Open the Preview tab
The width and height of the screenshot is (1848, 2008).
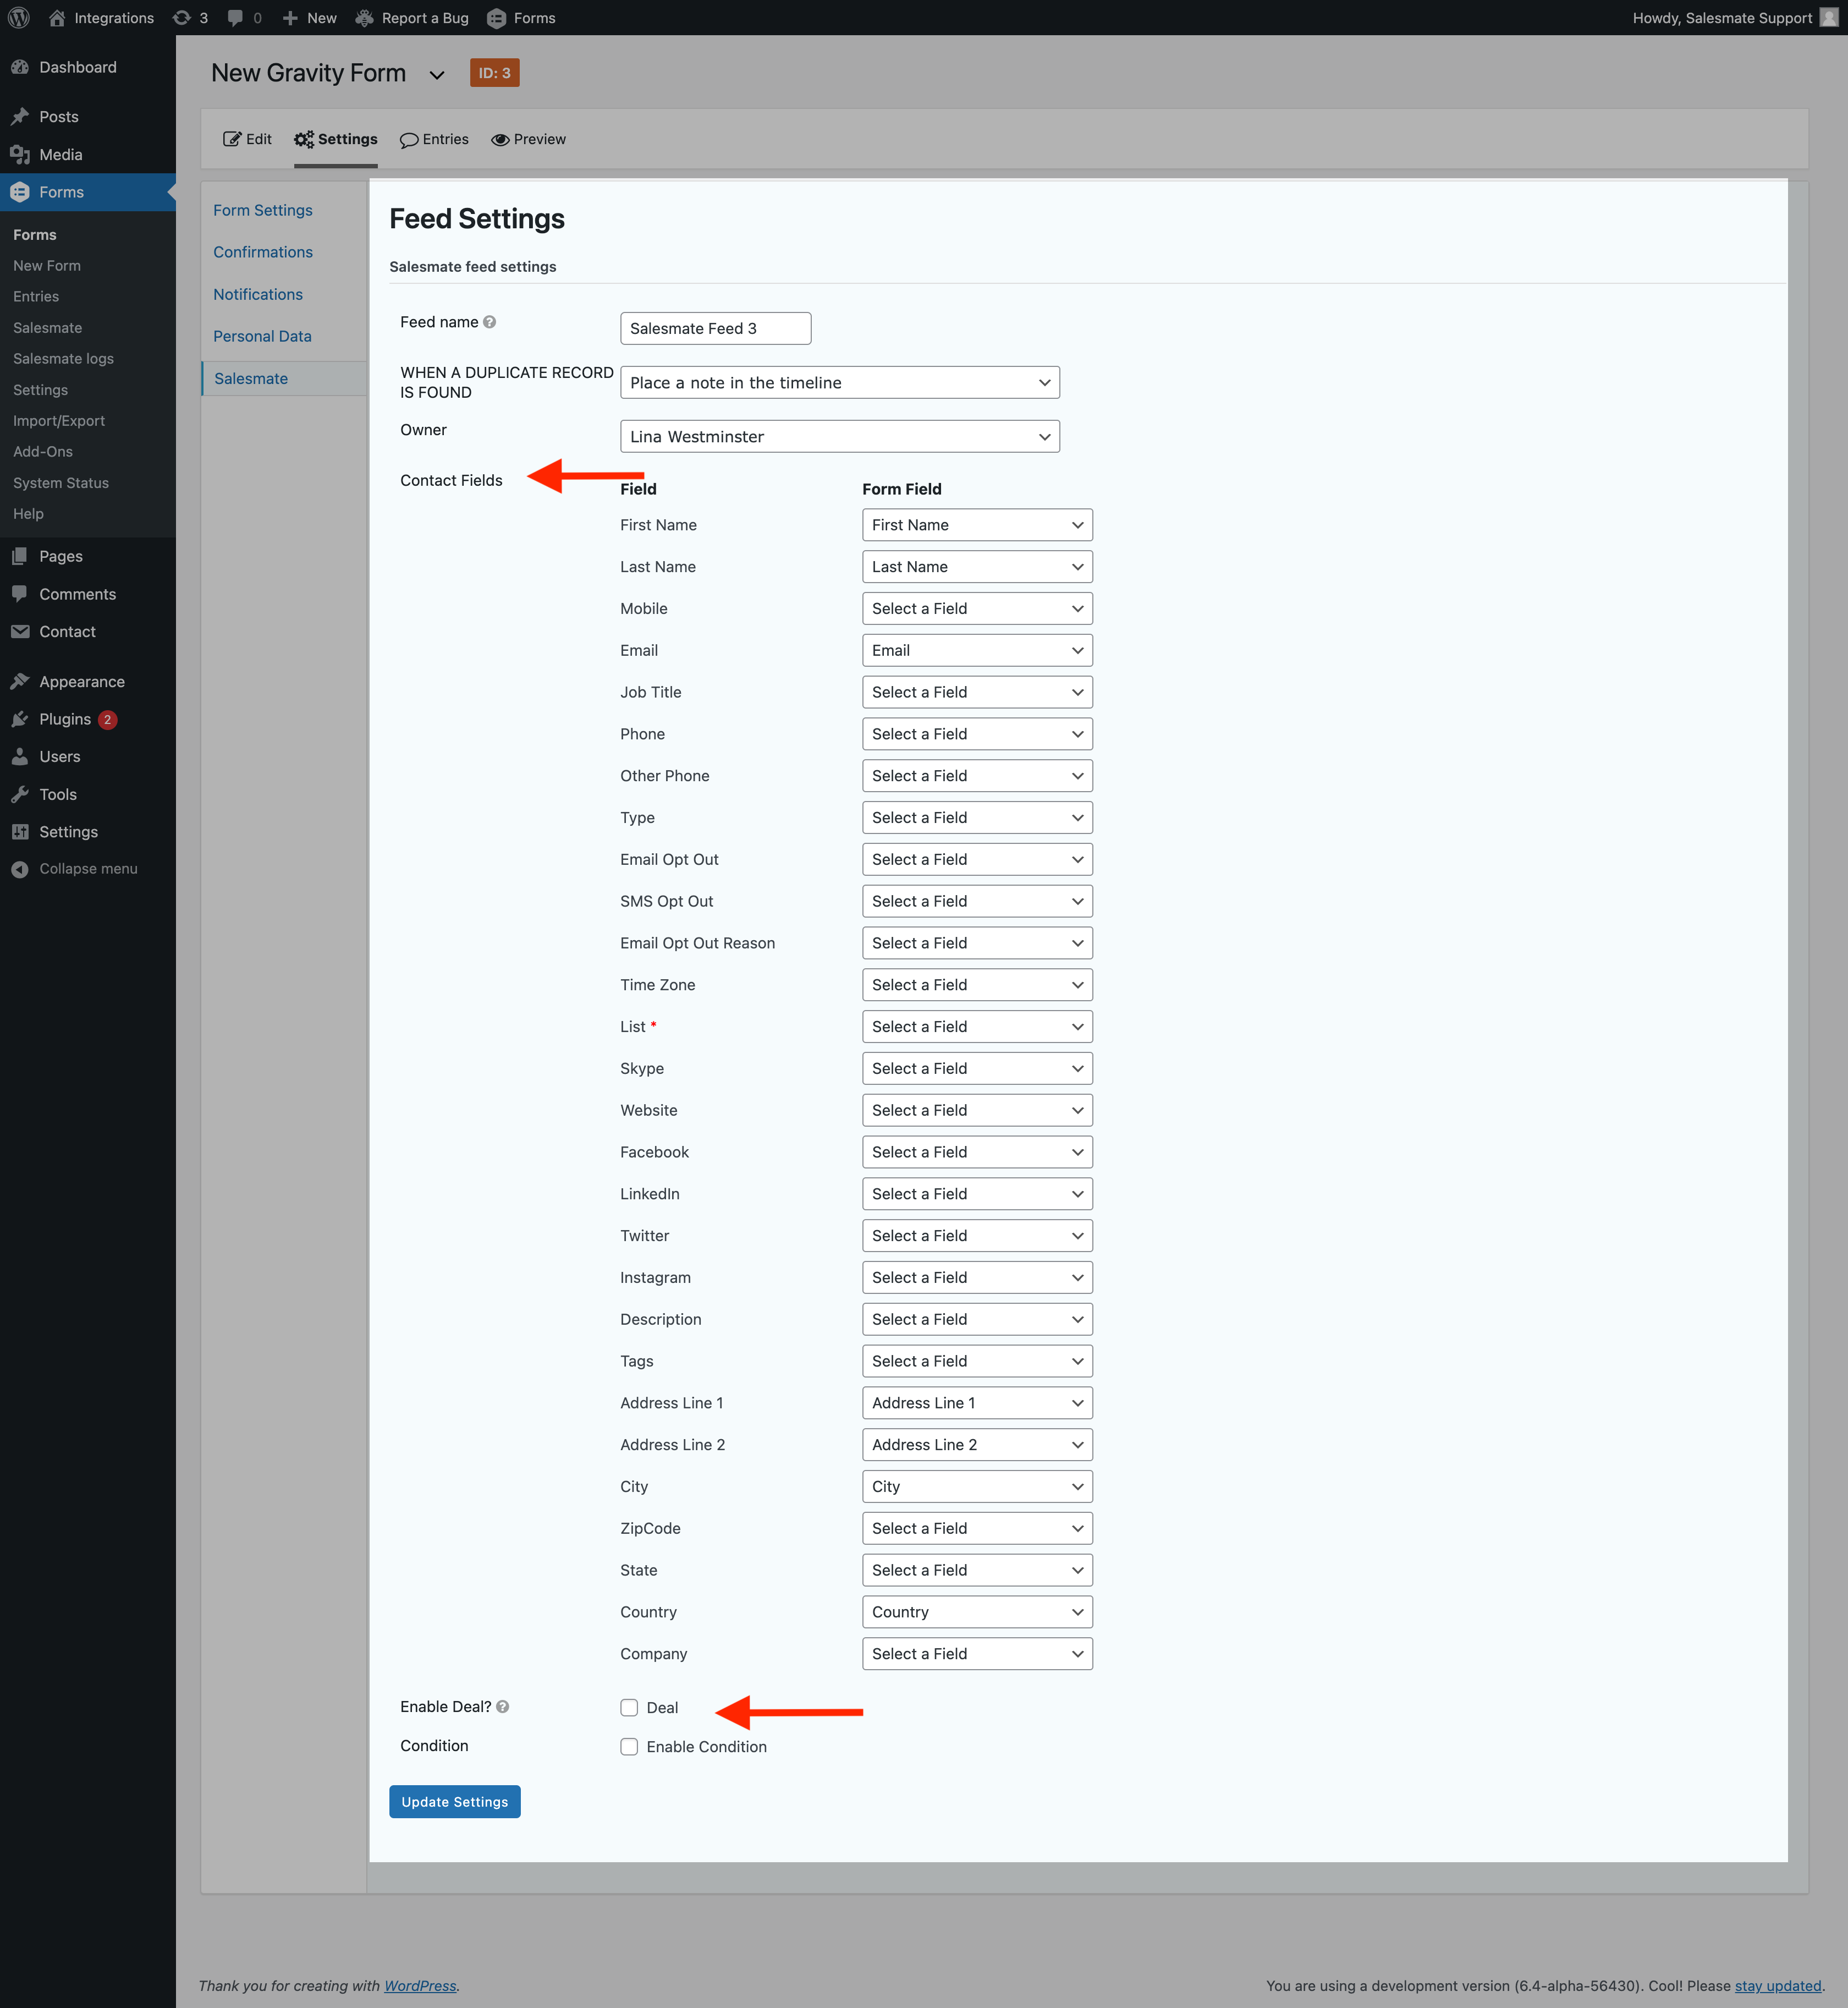(x=528, y=139)
